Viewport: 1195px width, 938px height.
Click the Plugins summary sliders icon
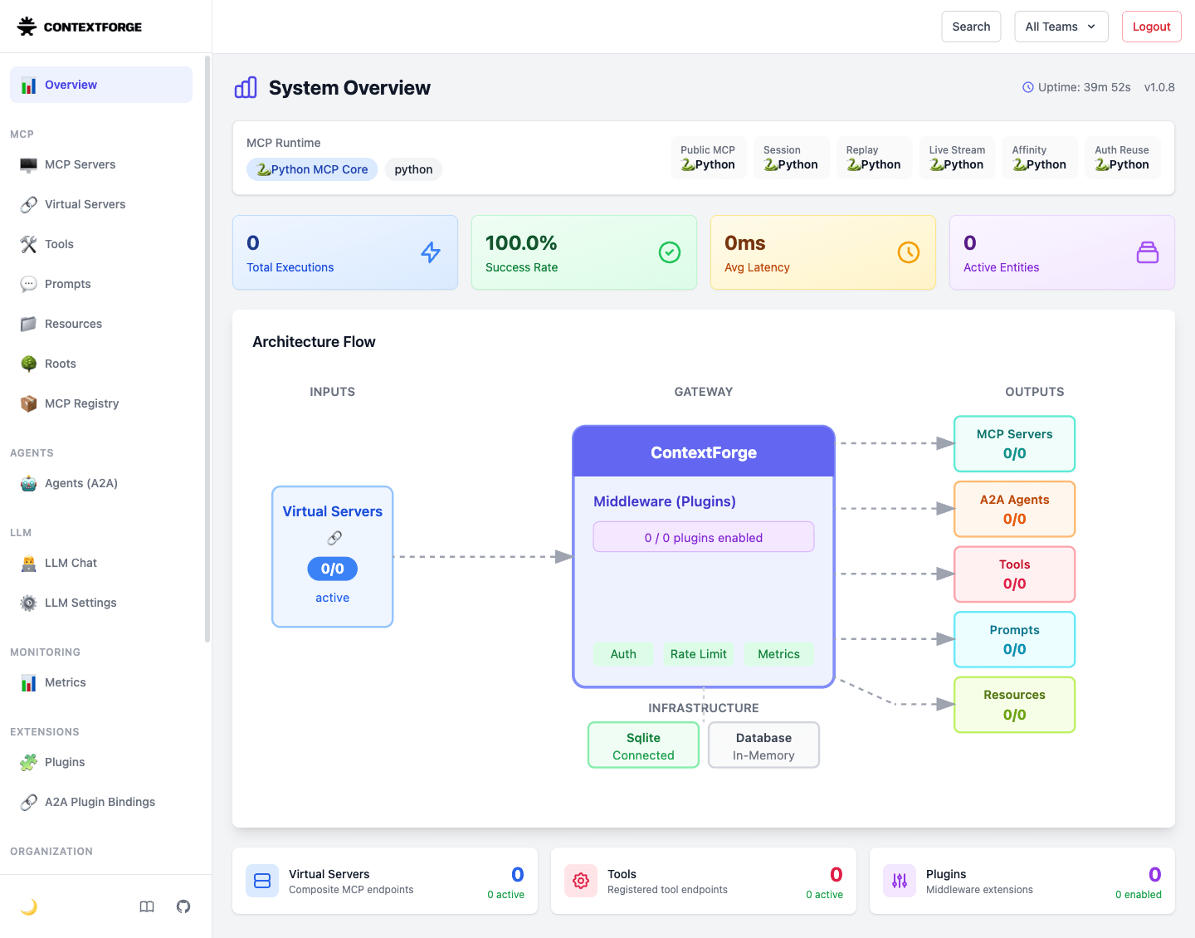[900, 881]
